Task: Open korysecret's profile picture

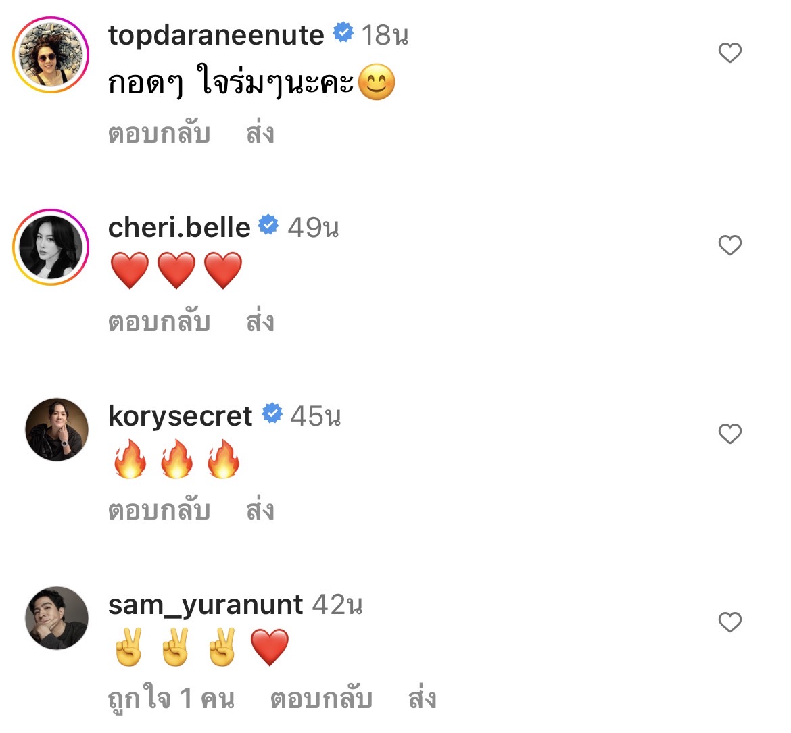Action: 55,430
